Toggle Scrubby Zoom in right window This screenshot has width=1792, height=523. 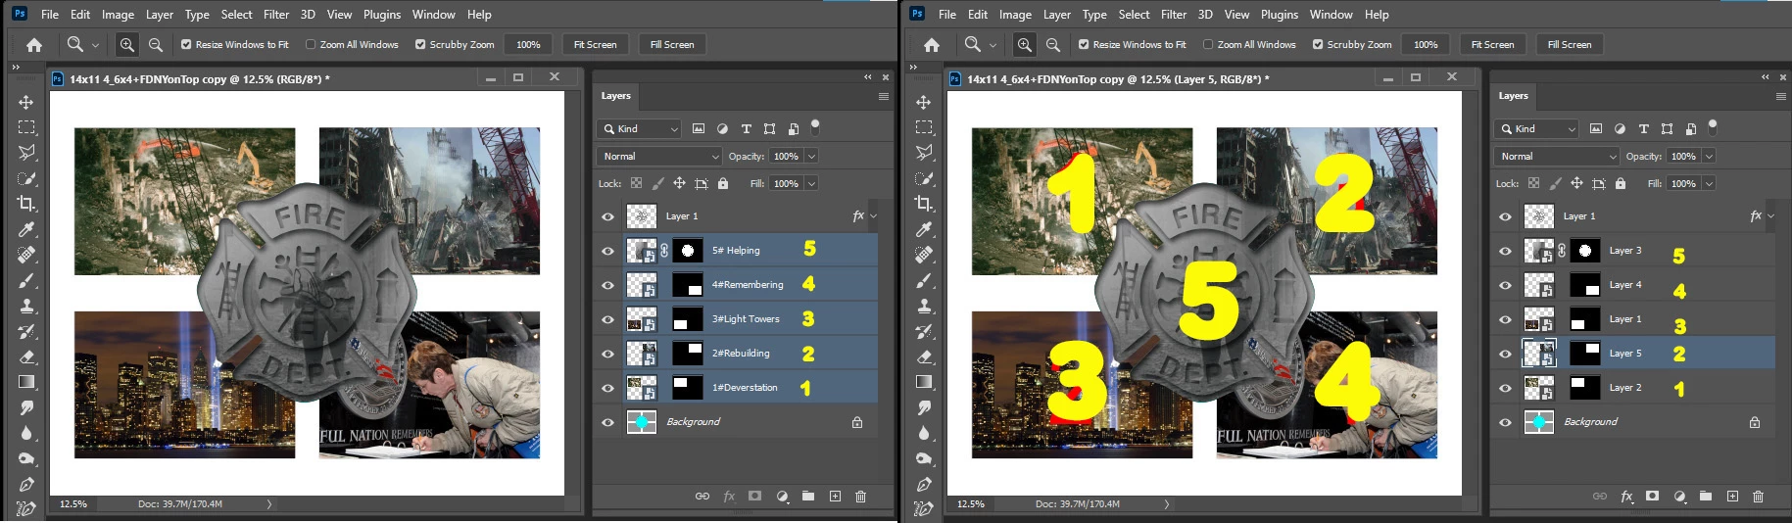point(1352,44)
